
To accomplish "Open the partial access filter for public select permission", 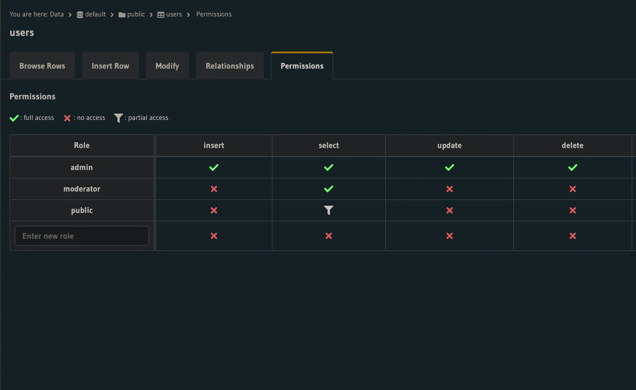I will tap(328, 210).
